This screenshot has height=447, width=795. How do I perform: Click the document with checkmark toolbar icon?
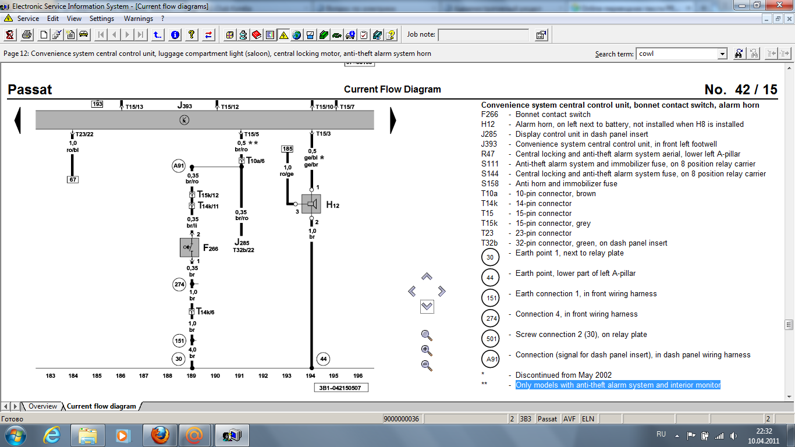tap(57, 35)
